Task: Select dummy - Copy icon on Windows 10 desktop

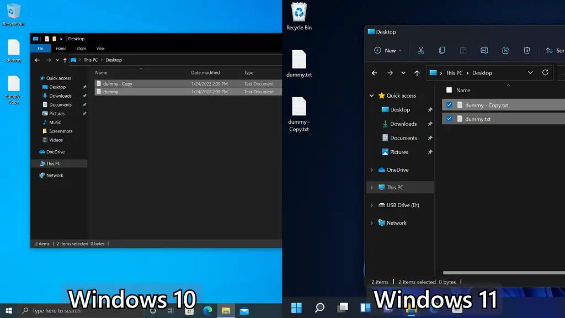Action: point(14,90)
